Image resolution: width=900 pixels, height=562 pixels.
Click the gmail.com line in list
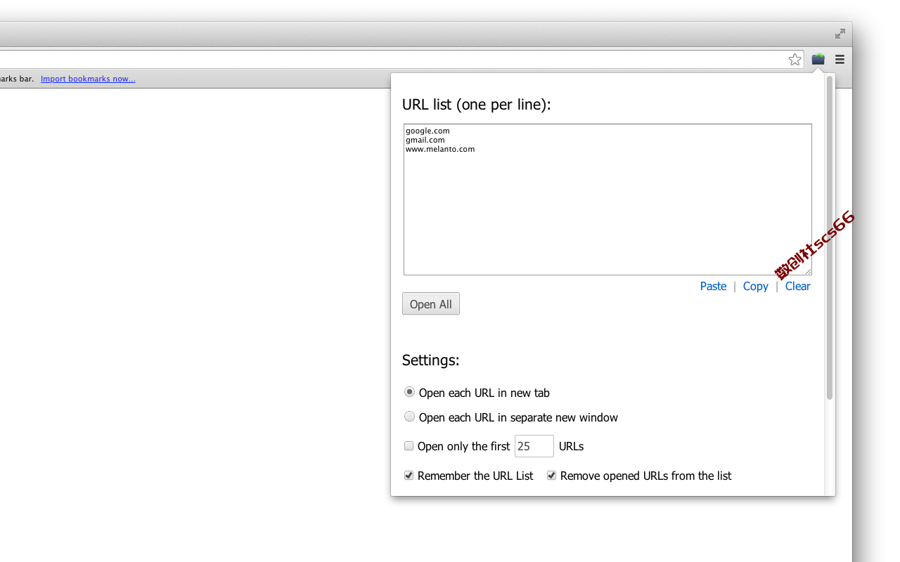click(x=425, y=140)
